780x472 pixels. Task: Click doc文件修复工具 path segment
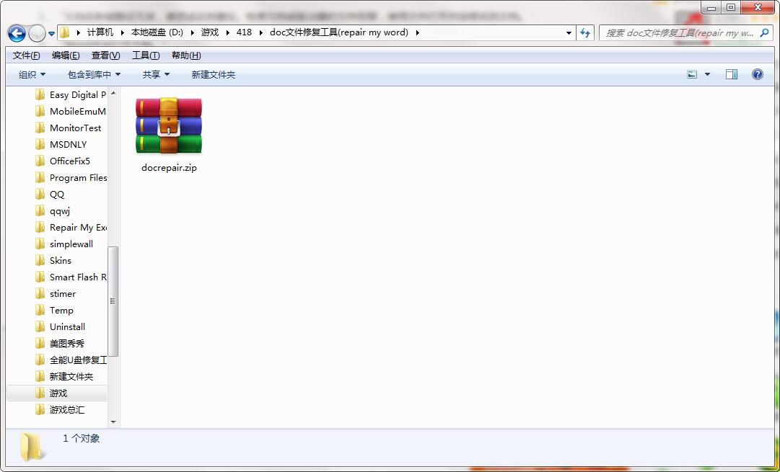338,33
